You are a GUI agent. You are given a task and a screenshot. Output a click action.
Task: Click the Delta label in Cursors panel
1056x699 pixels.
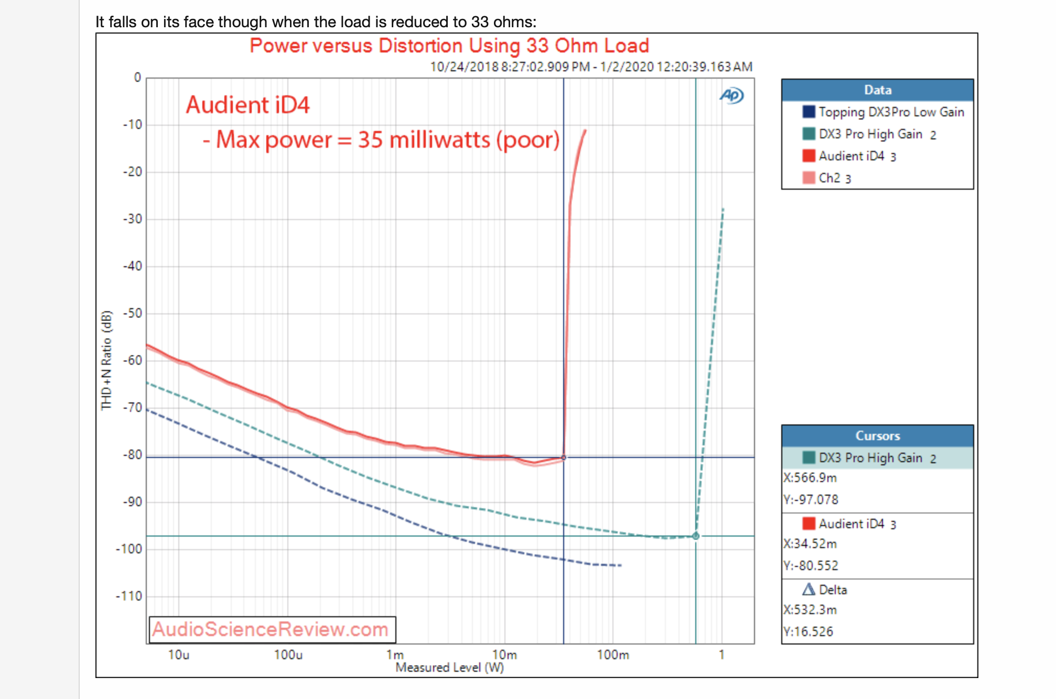coord(833,590)
